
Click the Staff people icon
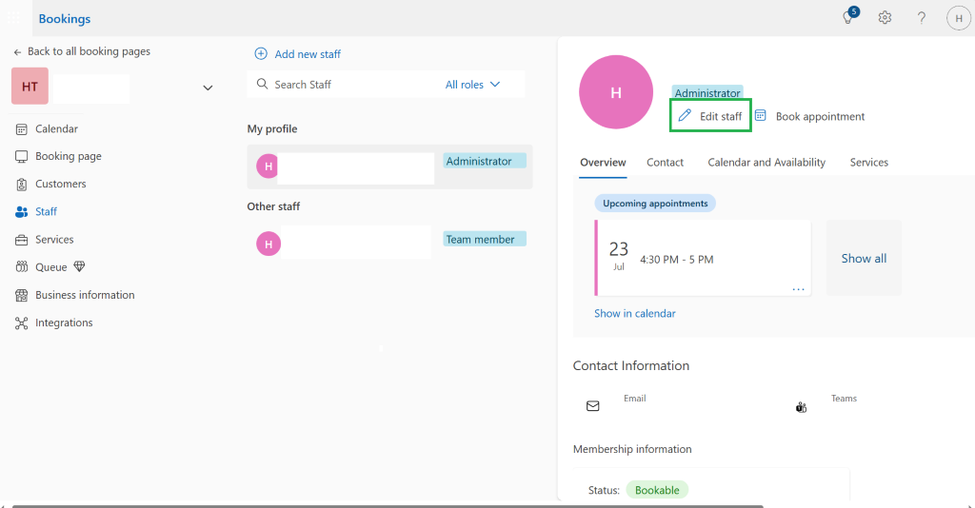[x=21, y=212]
